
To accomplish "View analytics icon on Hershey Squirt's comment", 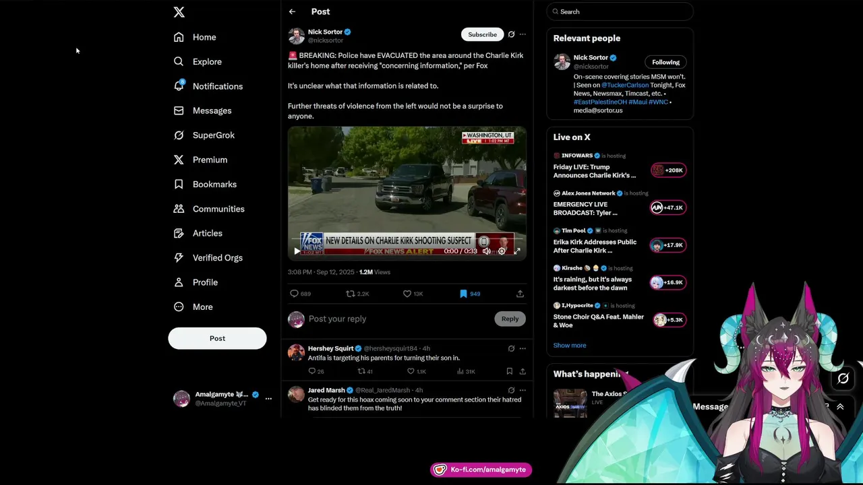I will tap(460, 371).
